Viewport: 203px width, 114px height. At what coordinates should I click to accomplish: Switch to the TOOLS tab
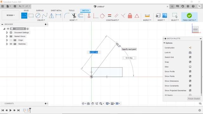click(72, 10)
